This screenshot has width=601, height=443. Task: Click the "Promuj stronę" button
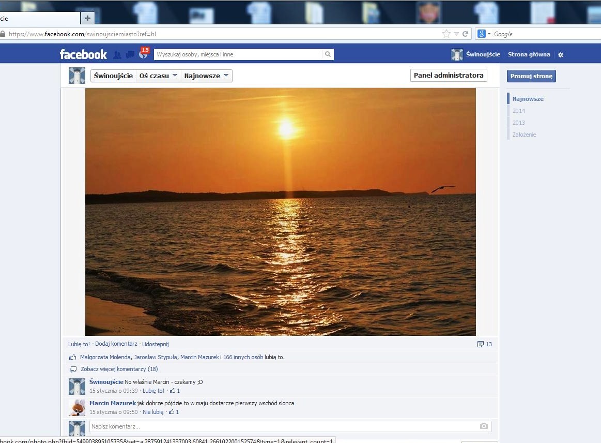[x=531, y=76]
